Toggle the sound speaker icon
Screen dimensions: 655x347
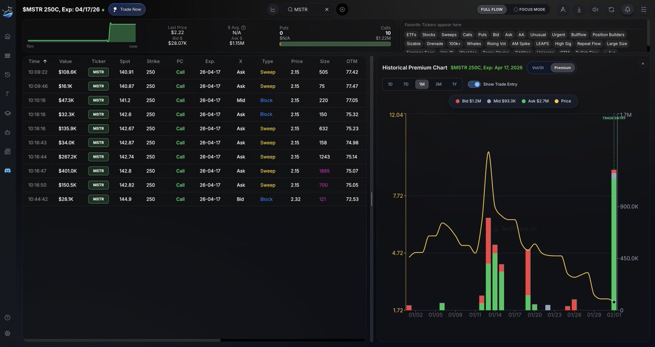[x=595, y=9]
